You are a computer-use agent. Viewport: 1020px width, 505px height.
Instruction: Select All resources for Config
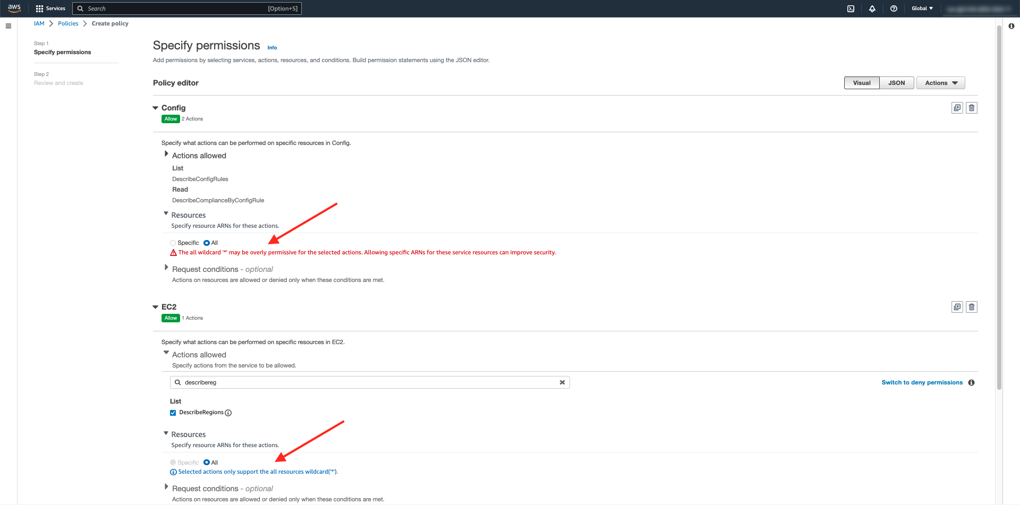tap(207, 243)
